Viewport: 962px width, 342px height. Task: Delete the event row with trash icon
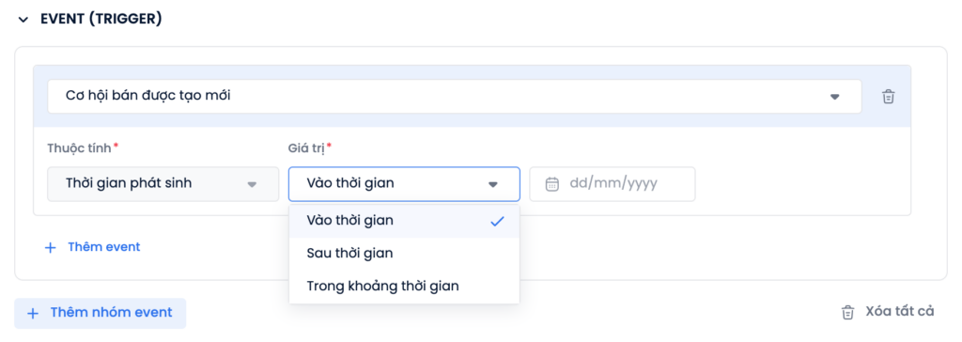pos(888,97)
